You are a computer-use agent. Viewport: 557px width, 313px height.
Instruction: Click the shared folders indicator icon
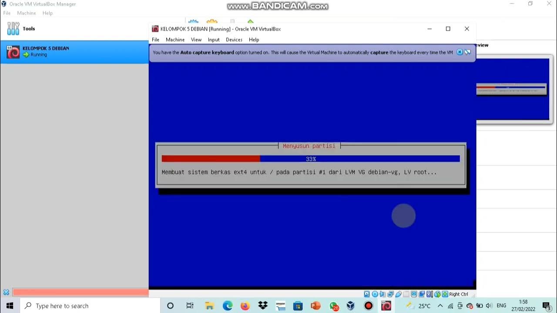(406, 294)
